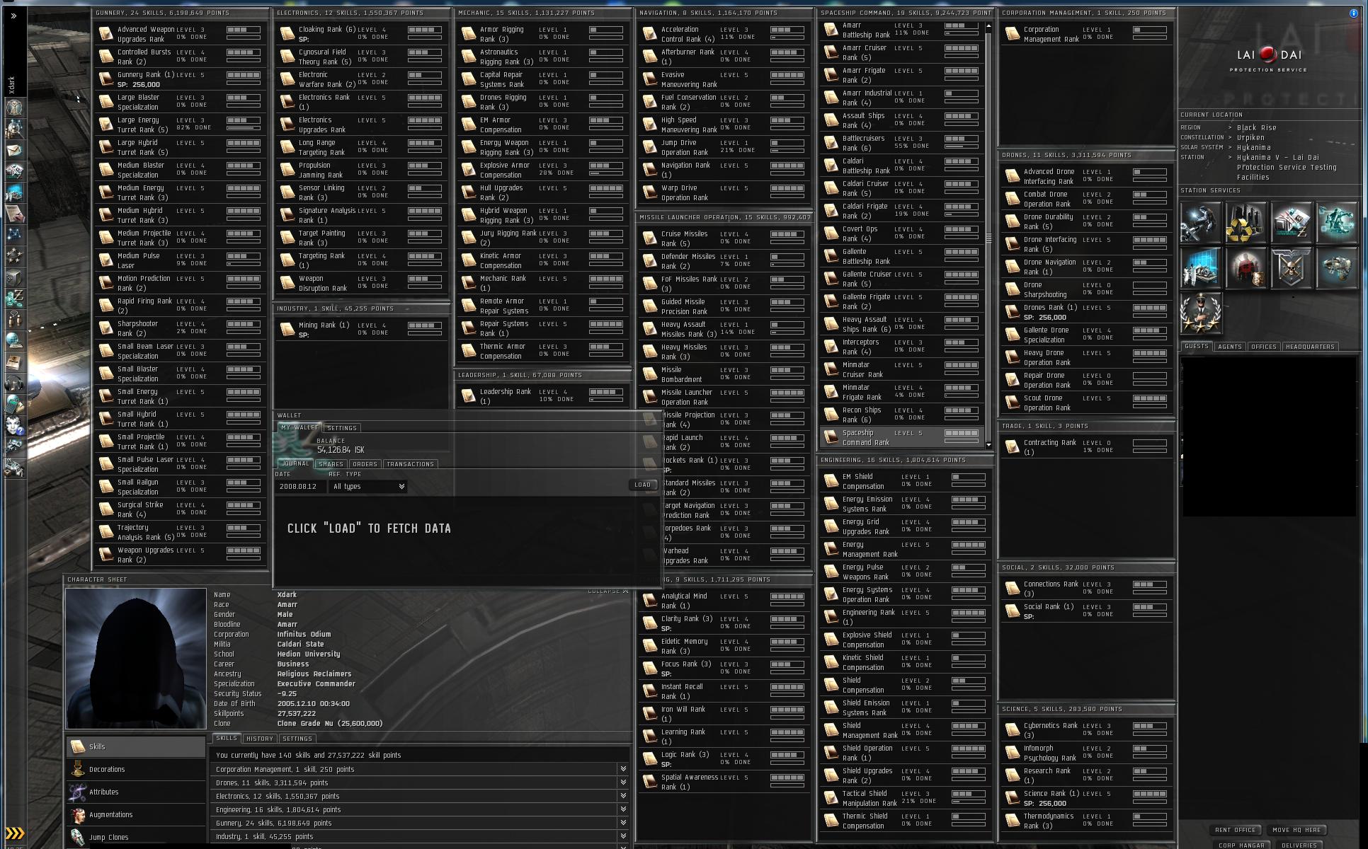Open the mail envelope icon in sidebar

click(14, 150)
